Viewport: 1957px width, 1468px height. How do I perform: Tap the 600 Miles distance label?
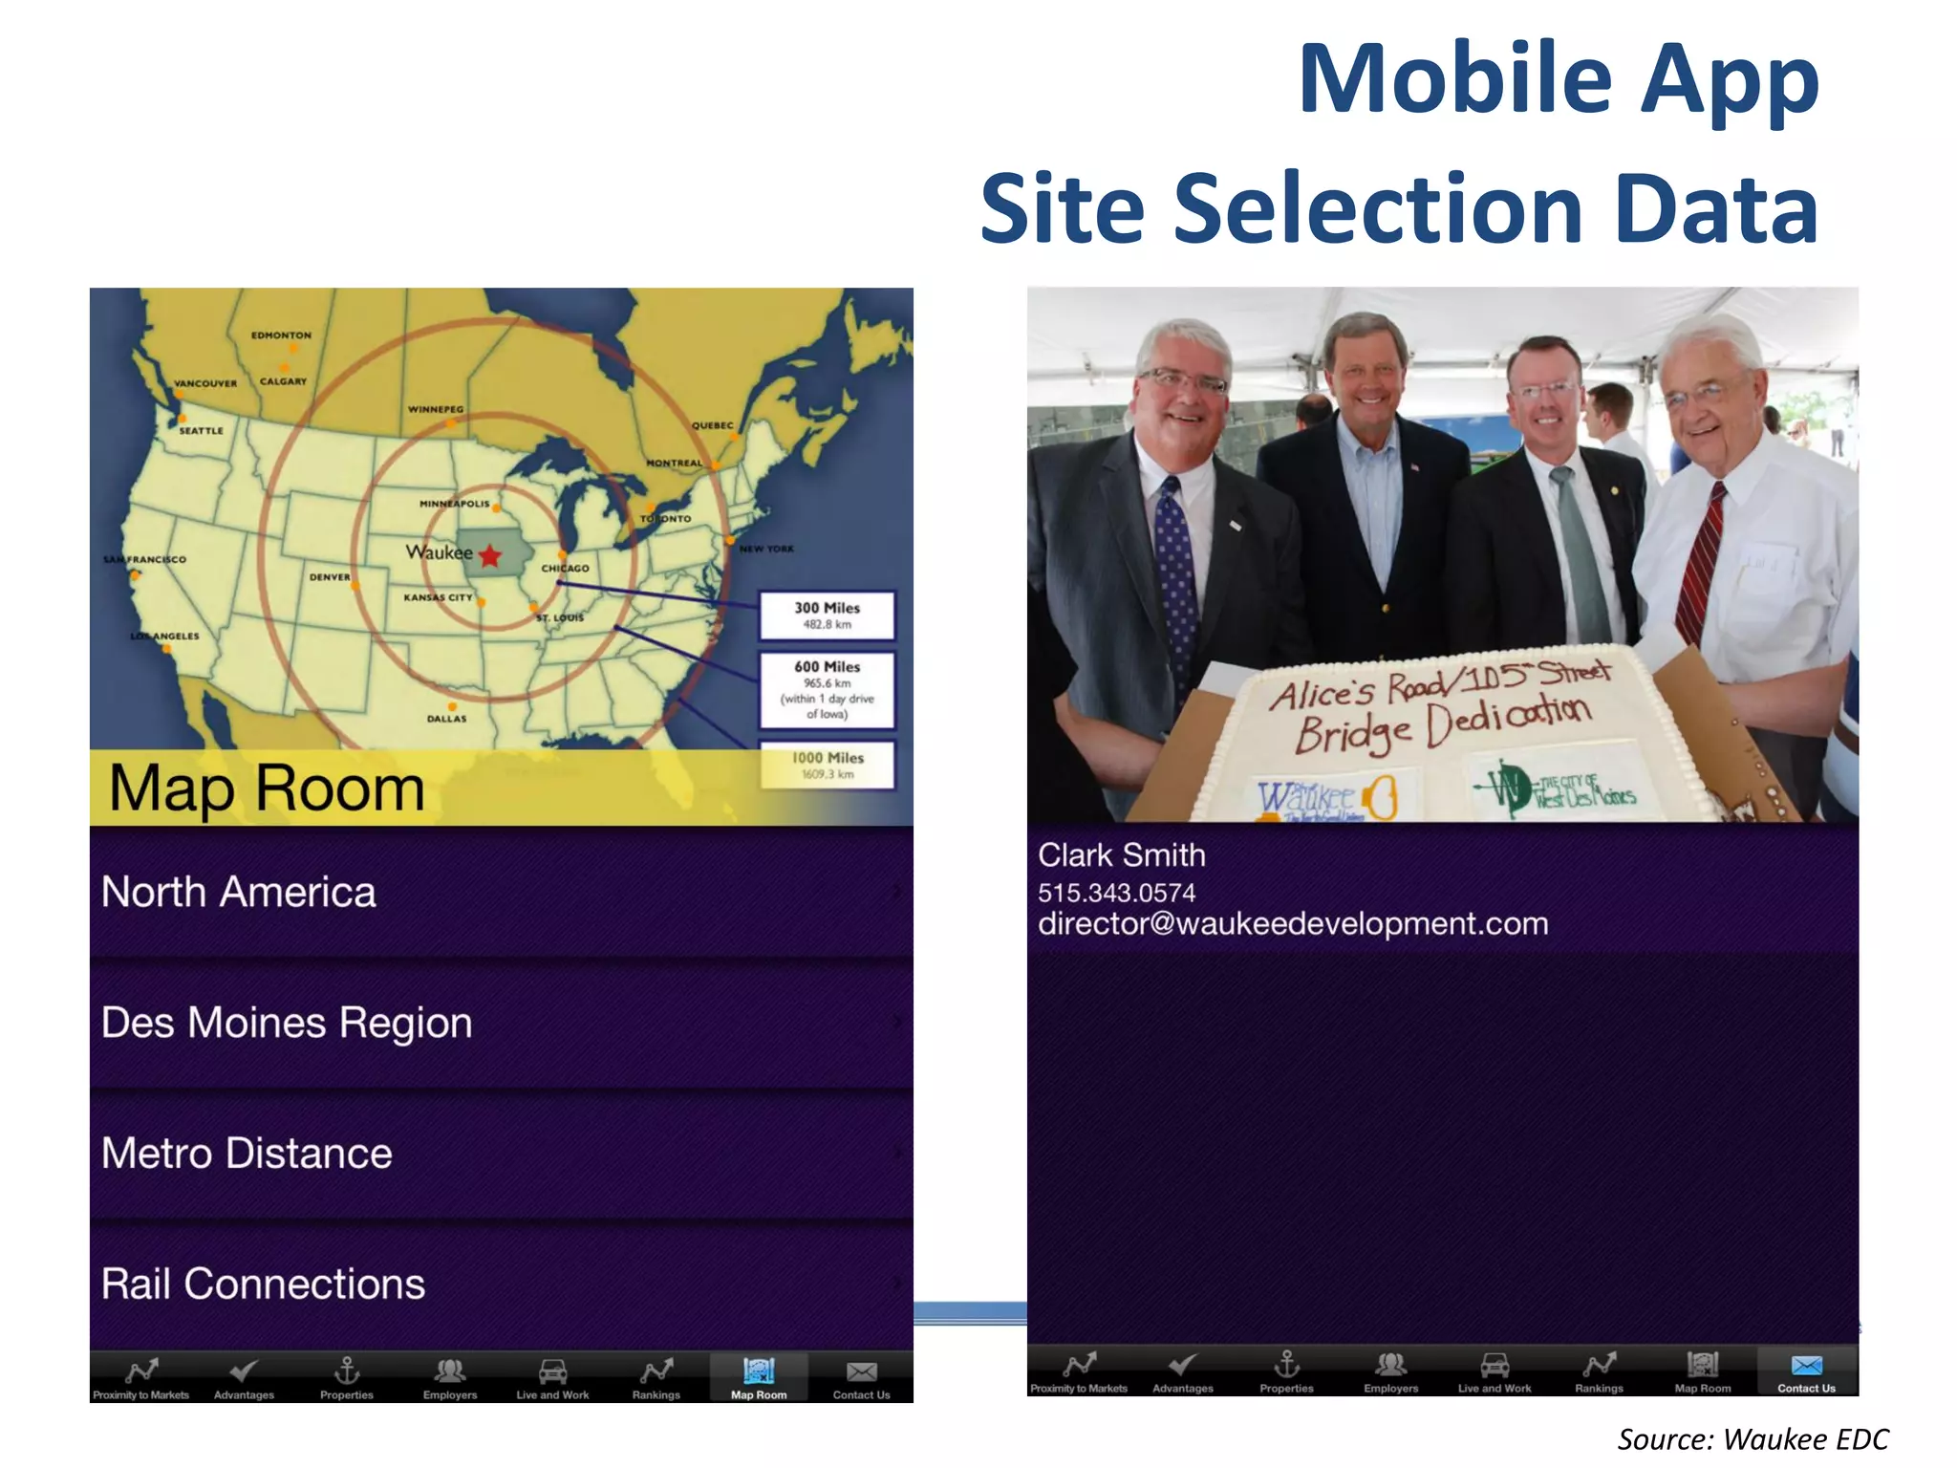(x=828, y=690)
